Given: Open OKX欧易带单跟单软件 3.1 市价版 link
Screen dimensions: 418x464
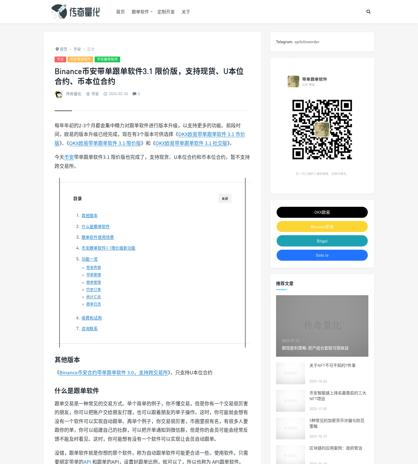Looking at the screenshot, I should click(x=212, y=134).
